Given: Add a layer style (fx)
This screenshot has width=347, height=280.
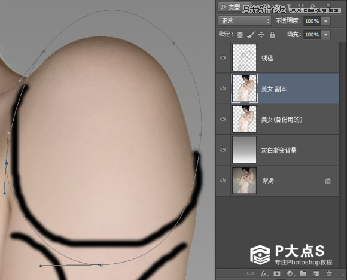Looking at the screenshot, I should pos(264,274).
